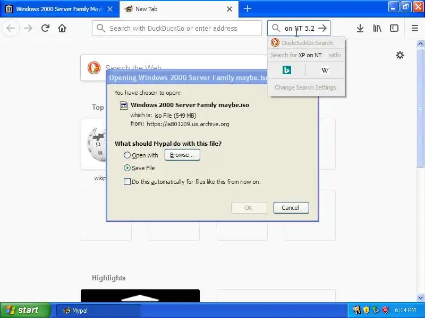This screenshot has height=318, width=425.
Task: Close the New Tab tab
Action: [229, 9]
